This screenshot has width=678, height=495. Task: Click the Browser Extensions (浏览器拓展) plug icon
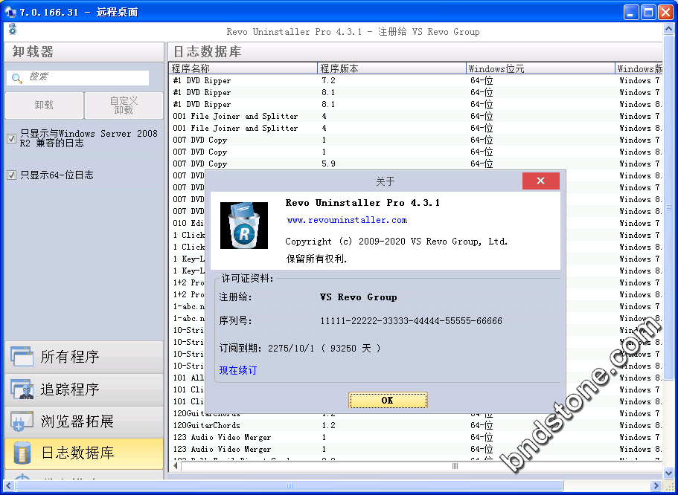(x=22, y=421)
